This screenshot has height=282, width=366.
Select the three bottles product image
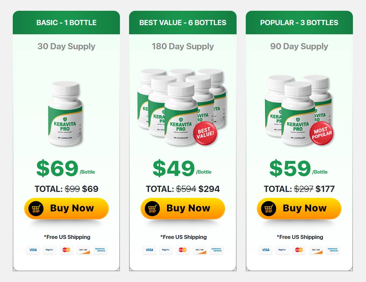pos(299,110)
